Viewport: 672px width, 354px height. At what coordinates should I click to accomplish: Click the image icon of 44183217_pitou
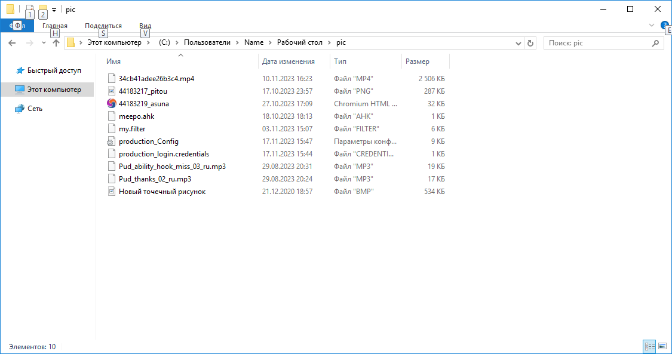pyautogui.click(x=111, y=91)
